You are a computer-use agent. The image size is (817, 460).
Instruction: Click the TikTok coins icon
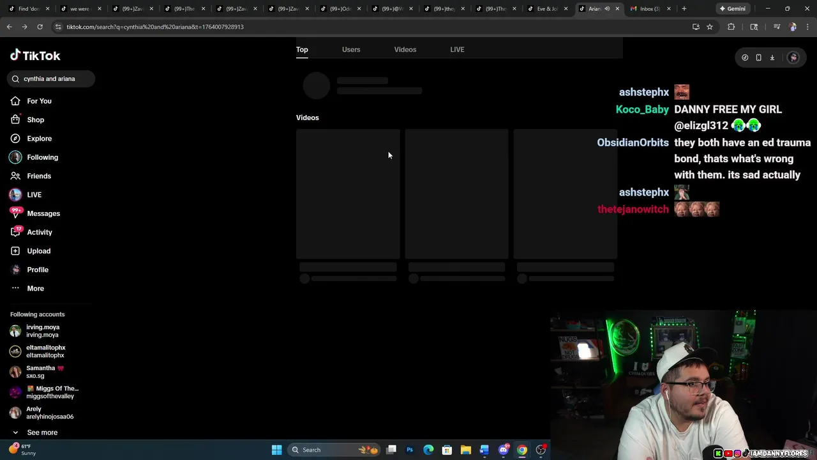(x=745, y=57)
